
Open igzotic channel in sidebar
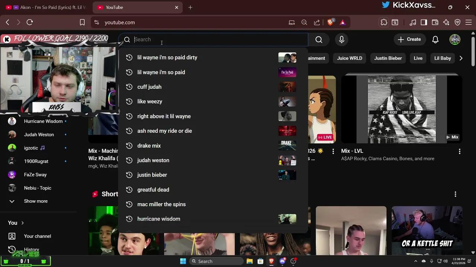click(x=39, y=148)
